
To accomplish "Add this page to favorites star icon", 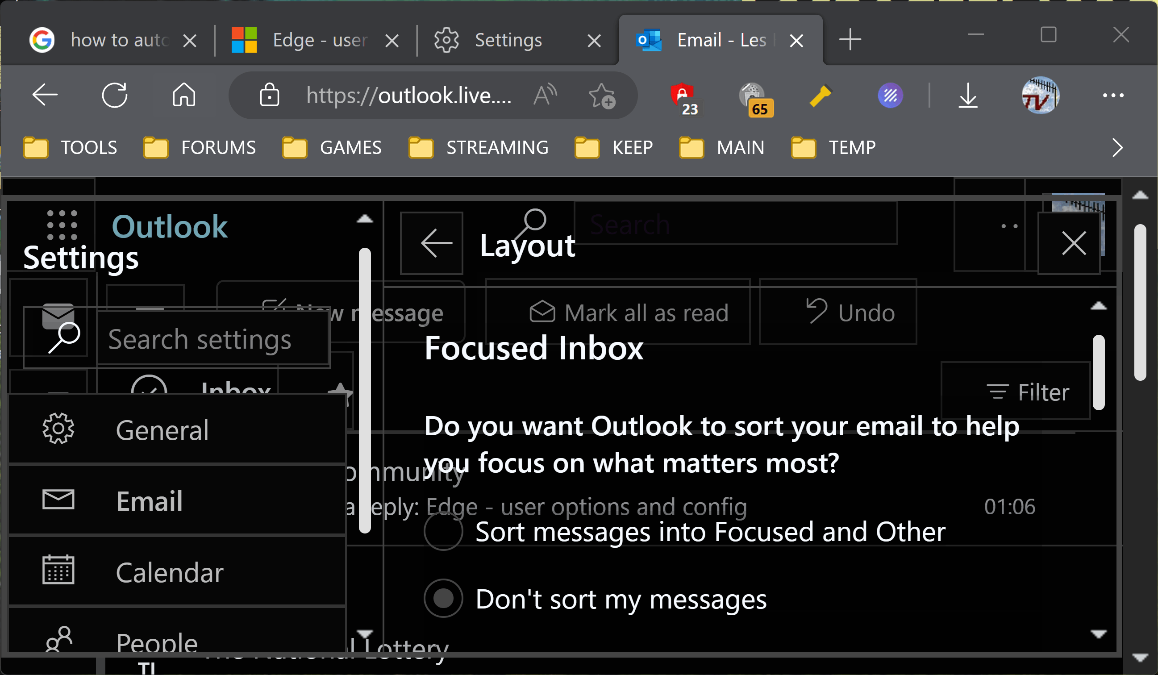I will [x=601, y=95].
